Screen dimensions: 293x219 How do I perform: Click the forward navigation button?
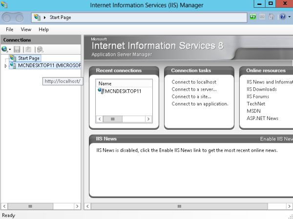point(19,18)
